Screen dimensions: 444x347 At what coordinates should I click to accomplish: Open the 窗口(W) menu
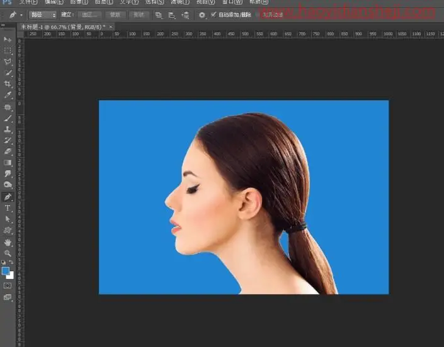pyautogui.click(x=232, y=2)
